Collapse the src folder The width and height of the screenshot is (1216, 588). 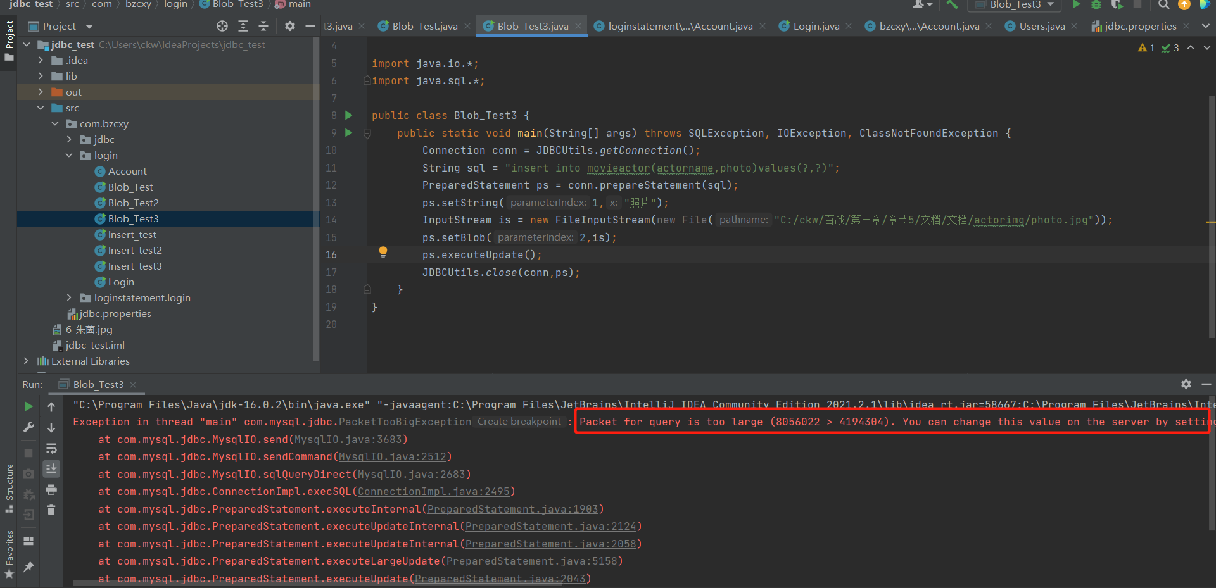pos(41,108)
